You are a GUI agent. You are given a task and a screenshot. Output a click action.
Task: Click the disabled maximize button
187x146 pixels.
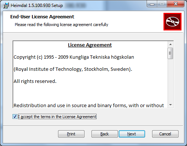(x=162, y=4)
